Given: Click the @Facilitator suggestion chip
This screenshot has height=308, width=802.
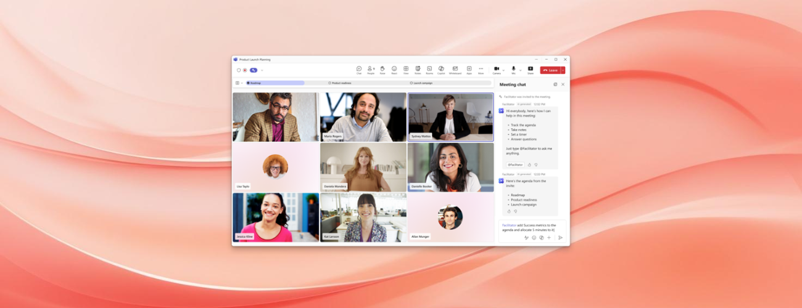Looking at the screenshot, I should (515, 164).
